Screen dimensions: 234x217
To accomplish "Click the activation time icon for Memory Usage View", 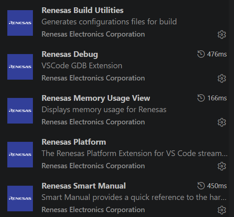I will 201,98.
